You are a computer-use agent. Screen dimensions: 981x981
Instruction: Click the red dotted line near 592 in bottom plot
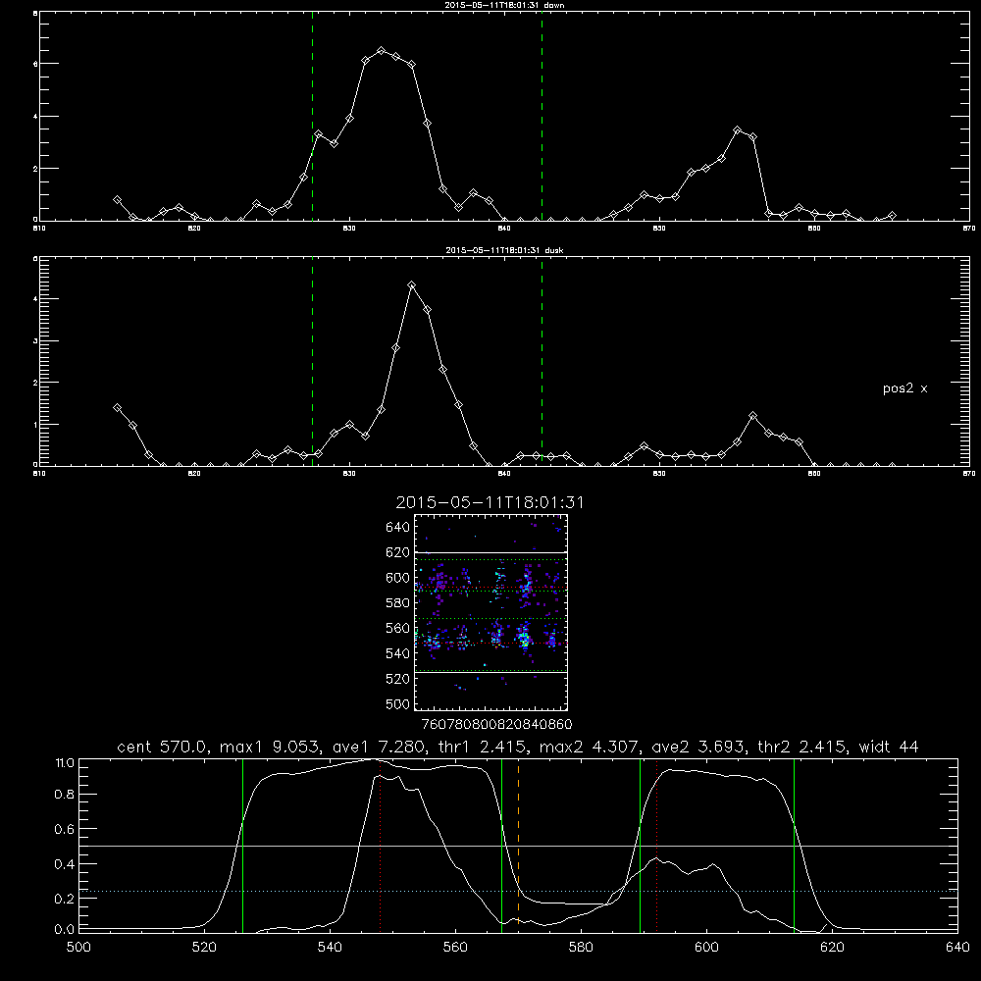[x=656, y=845]
